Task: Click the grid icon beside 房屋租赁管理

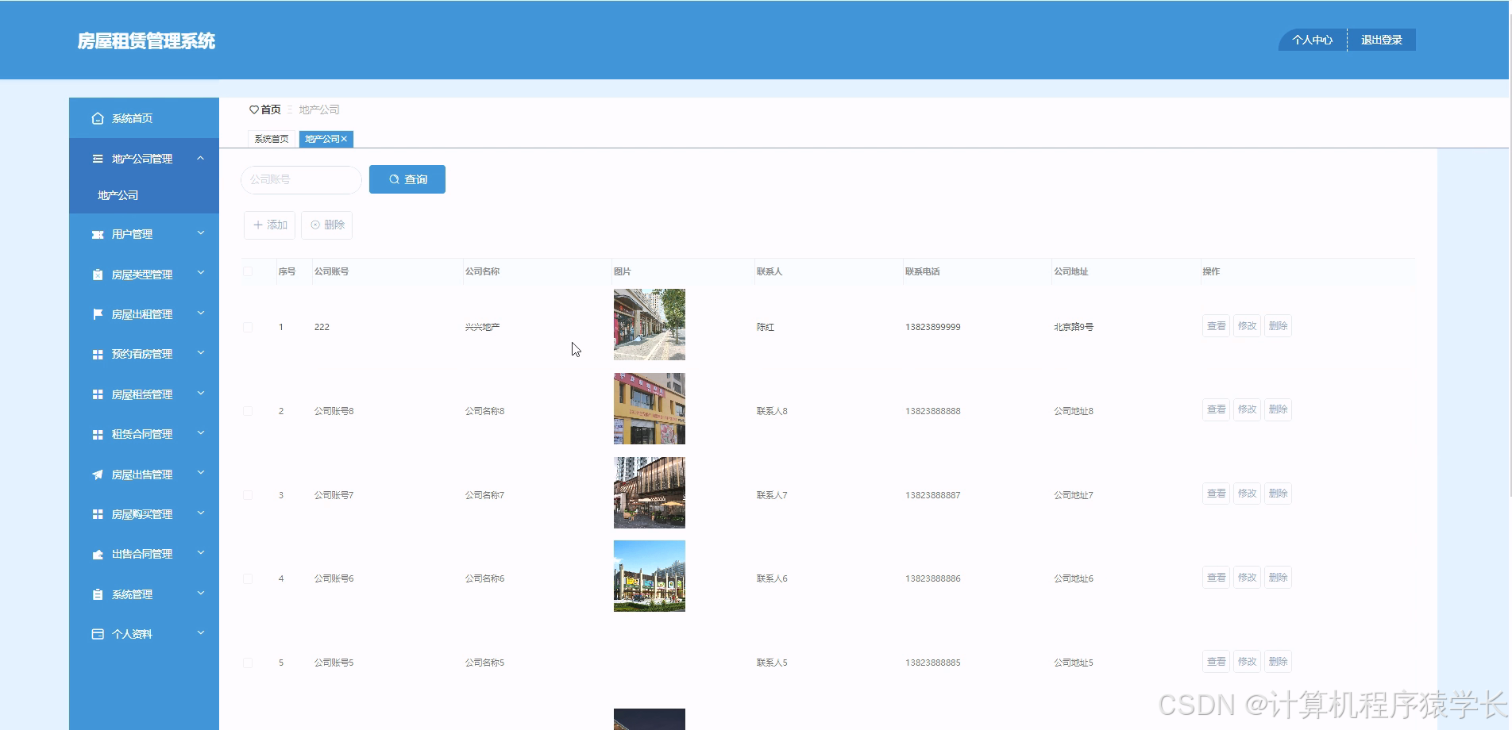Action: (98, 394)
